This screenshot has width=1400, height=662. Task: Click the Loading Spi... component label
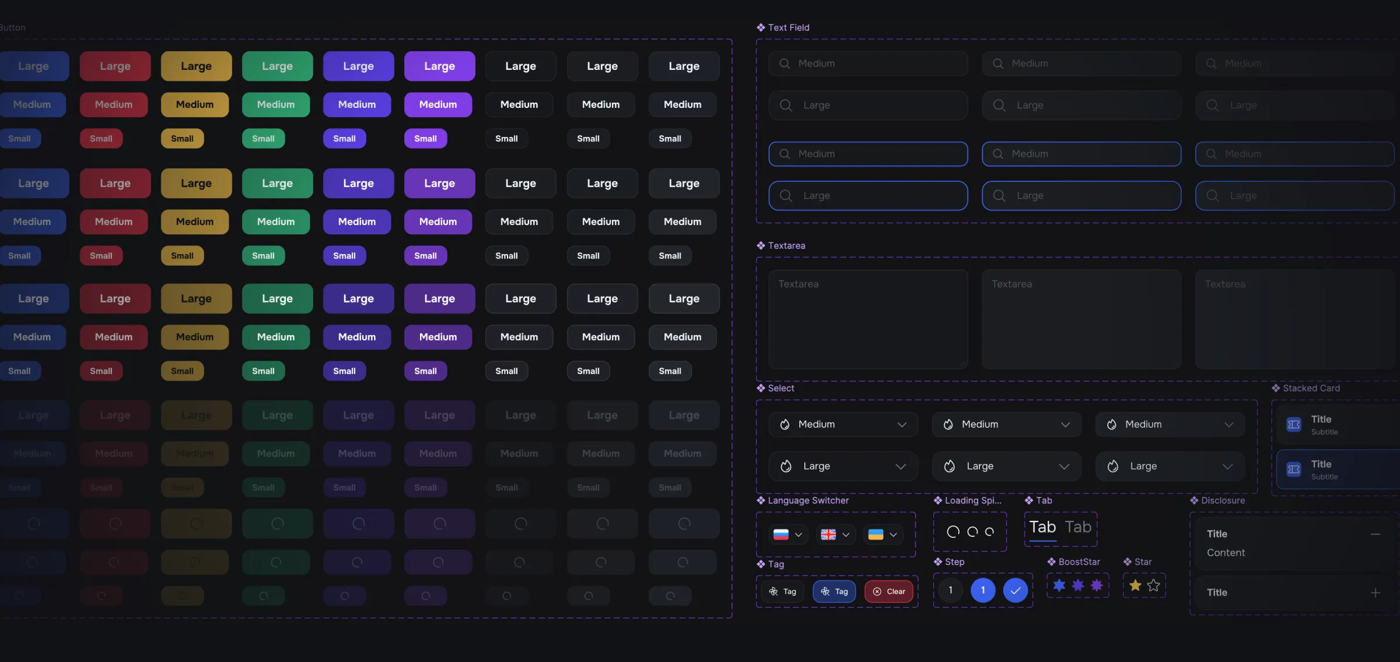(x=973, y=501)
